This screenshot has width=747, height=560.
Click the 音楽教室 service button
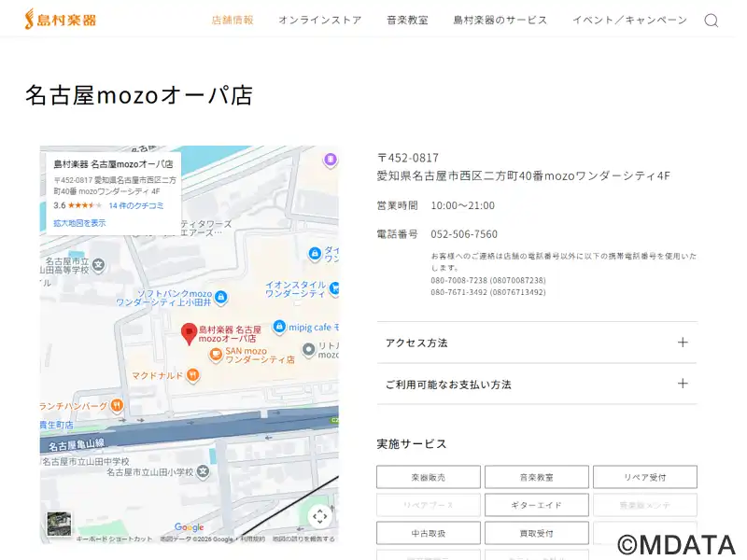[x=537, y=477]
